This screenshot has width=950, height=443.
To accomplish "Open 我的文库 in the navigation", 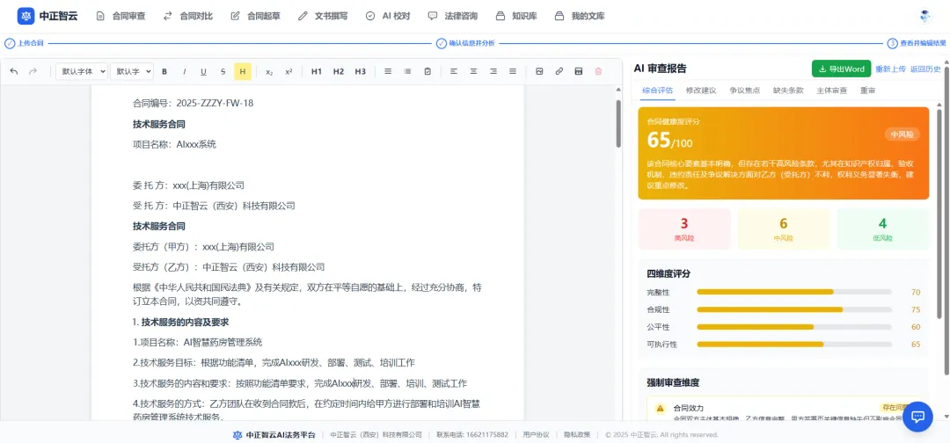I will 580,17.
